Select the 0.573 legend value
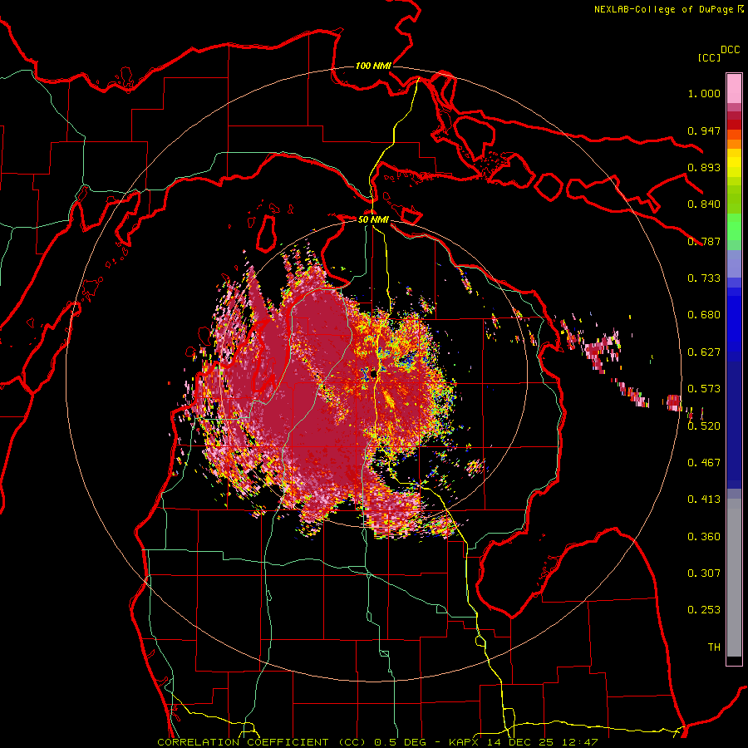 (704, 389)
